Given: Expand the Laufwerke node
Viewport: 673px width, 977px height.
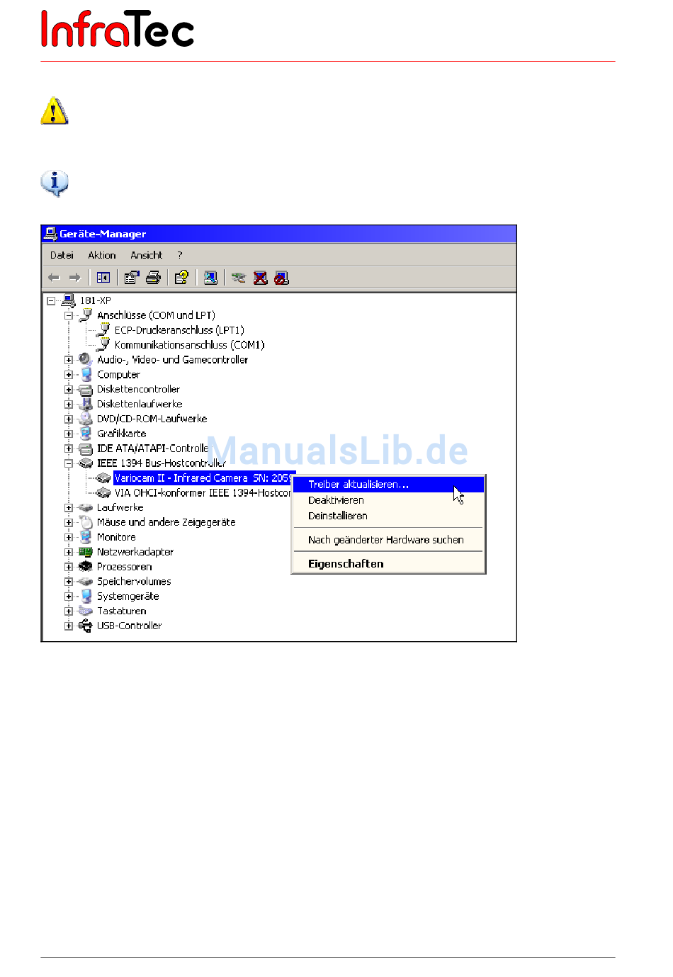Looking at the screenshot, I should point(69,508).
